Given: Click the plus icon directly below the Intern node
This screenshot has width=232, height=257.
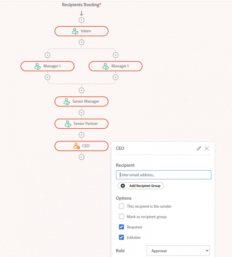Looking at the screenshot, I should pyautogui.click(x=82, y=42).
